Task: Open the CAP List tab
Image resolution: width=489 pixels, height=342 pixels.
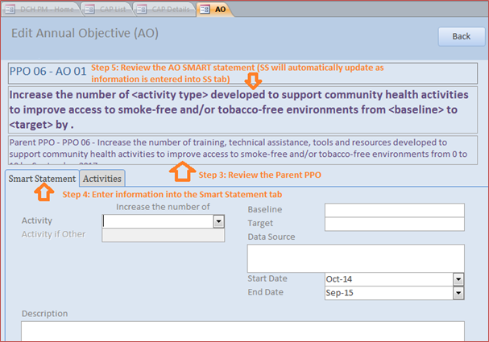Action: coord(108,10)
